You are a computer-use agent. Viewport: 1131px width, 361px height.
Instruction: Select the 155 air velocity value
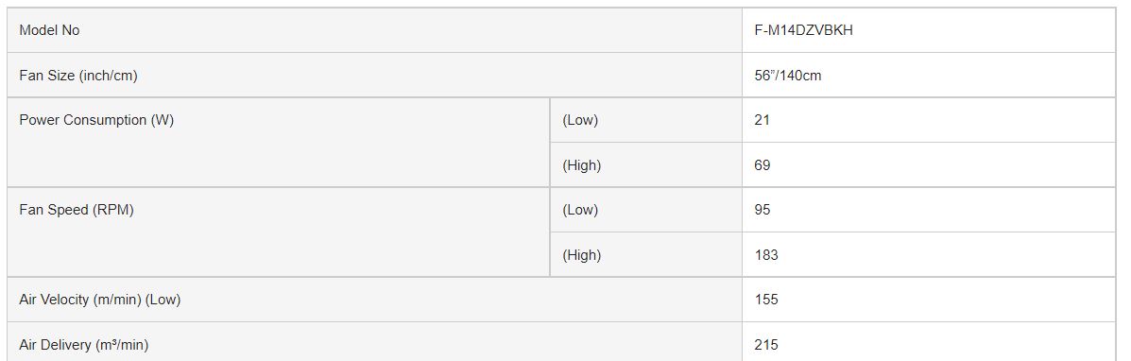point(766,300)
